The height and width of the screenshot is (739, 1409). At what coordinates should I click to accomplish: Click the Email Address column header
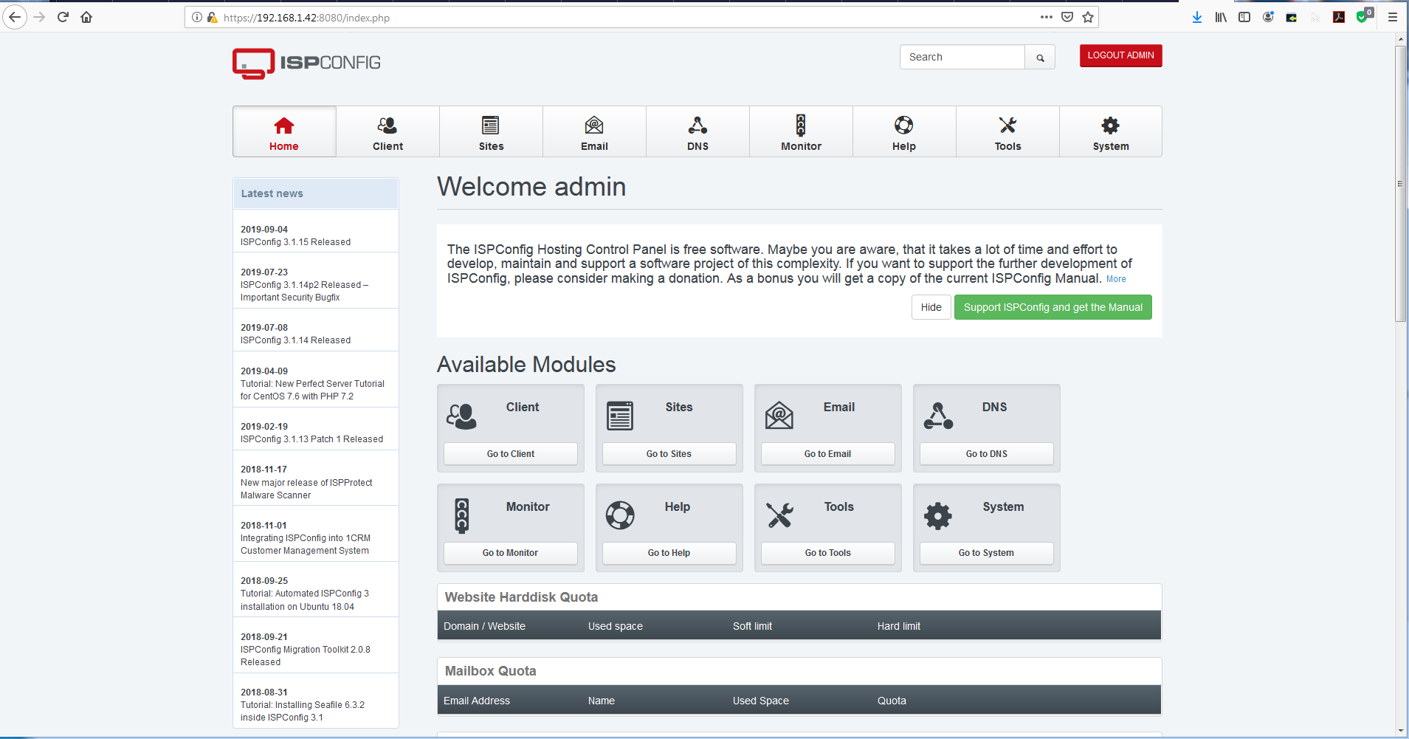[x=477, y=701]
